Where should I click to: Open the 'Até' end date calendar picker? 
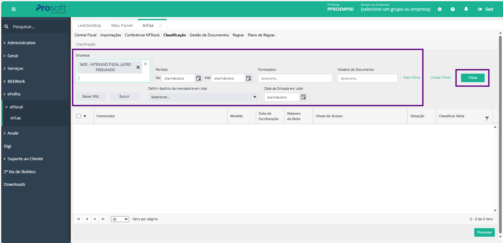coord(248,78)
